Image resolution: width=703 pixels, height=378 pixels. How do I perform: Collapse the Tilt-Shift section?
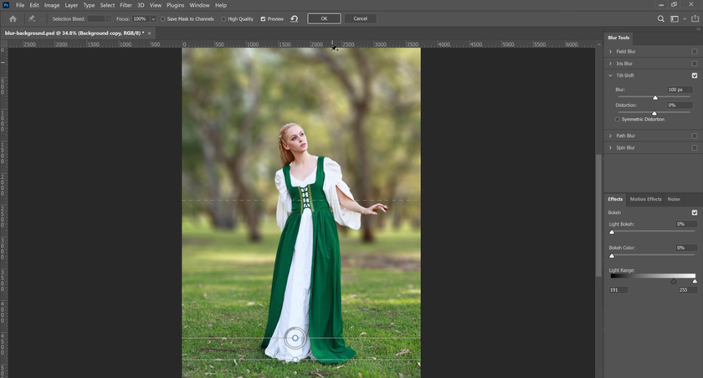610,75
